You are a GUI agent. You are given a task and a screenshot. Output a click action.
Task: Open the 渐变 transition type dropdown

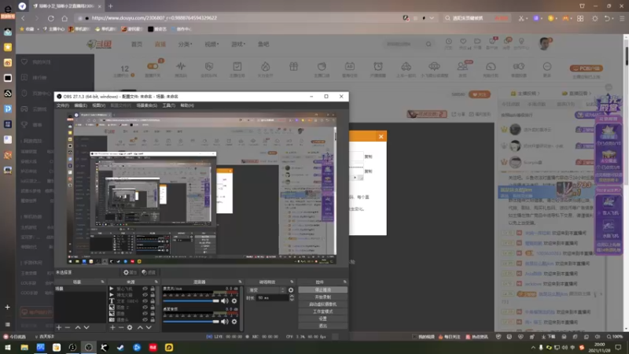267,289
